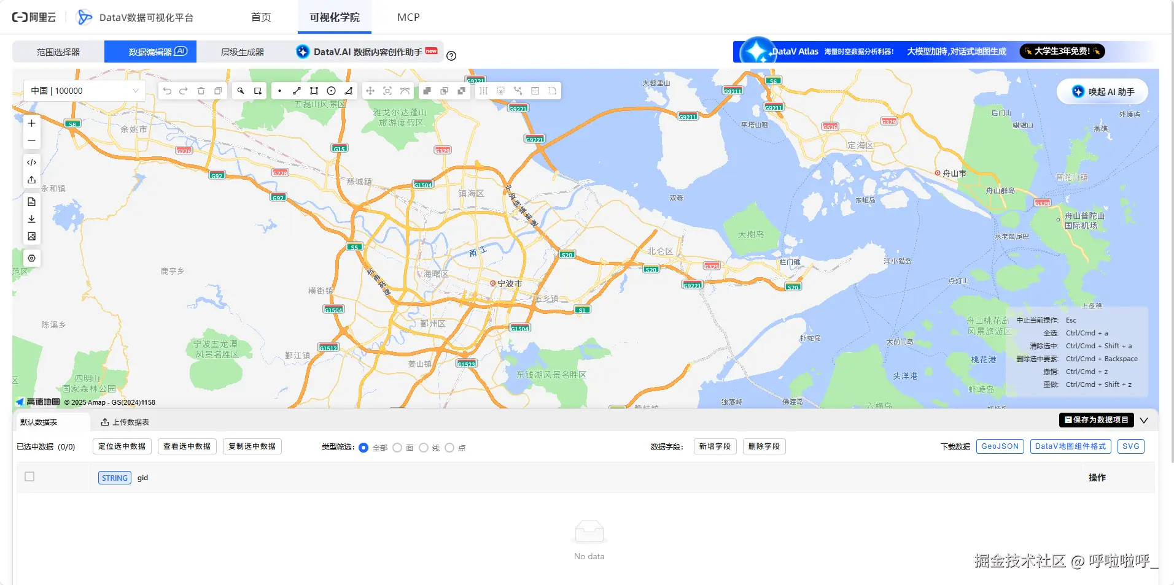
Task: Click 删除字段 button
Action: 764,446
